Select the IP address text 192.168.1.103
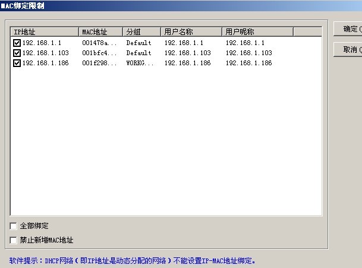362x268 pixels. (x=46, y=53)
